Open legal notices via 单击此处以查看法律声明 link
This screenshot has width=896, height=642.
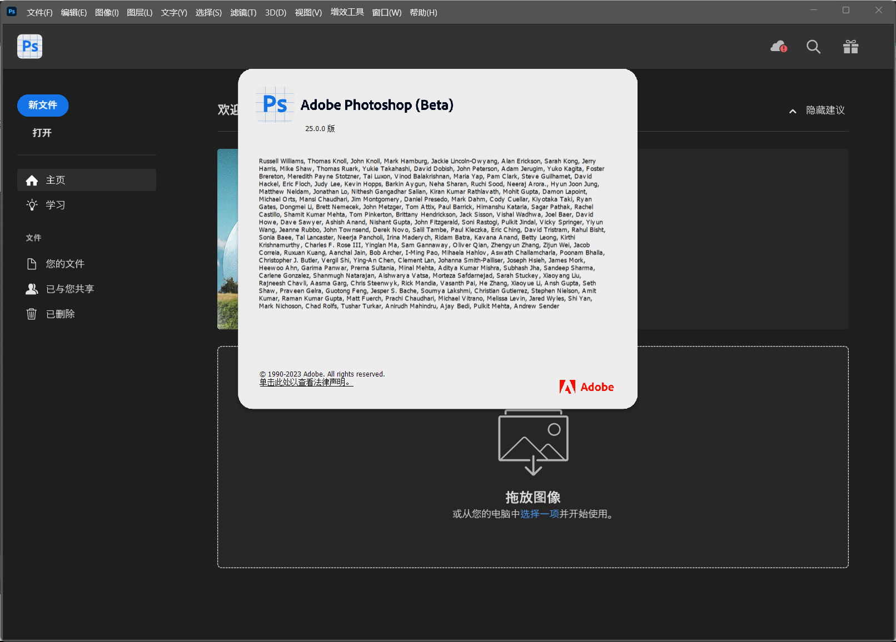tap(305, 382)
